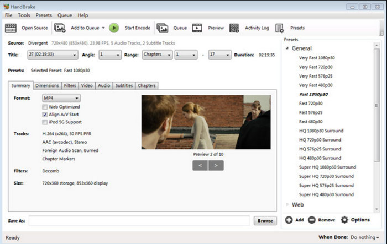Open the Activity Log icon
387x244 pixels.
coord(234,28)
